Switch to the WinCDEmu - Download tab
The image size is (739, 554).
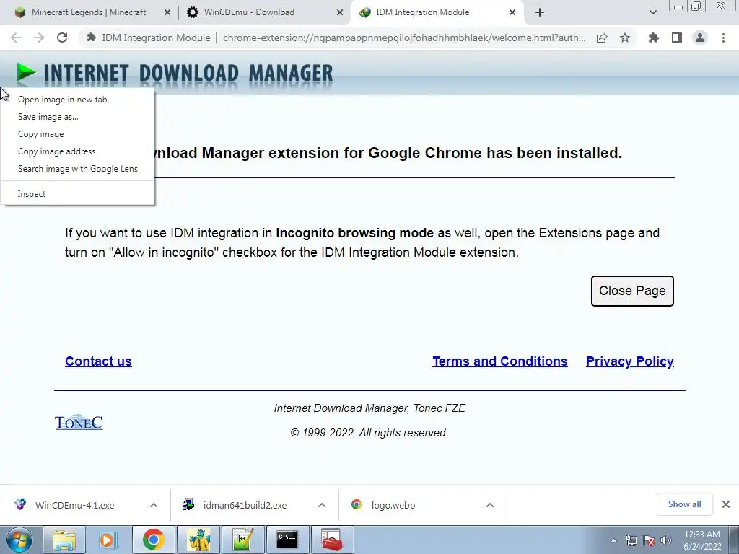coord(249,12)
